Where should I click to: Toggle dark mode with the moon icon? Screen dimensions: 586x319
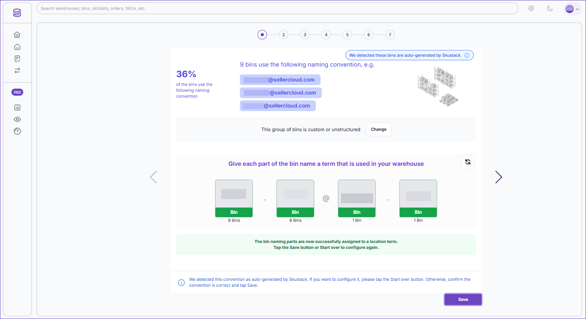(x=550, y=8)
